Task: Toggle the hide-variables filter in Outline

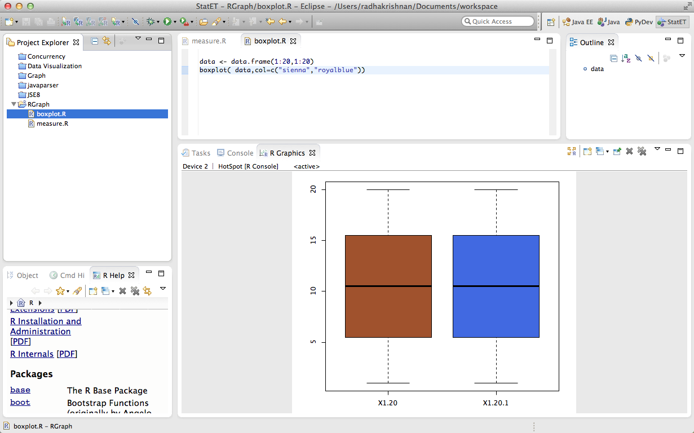Action: (638, 58)
